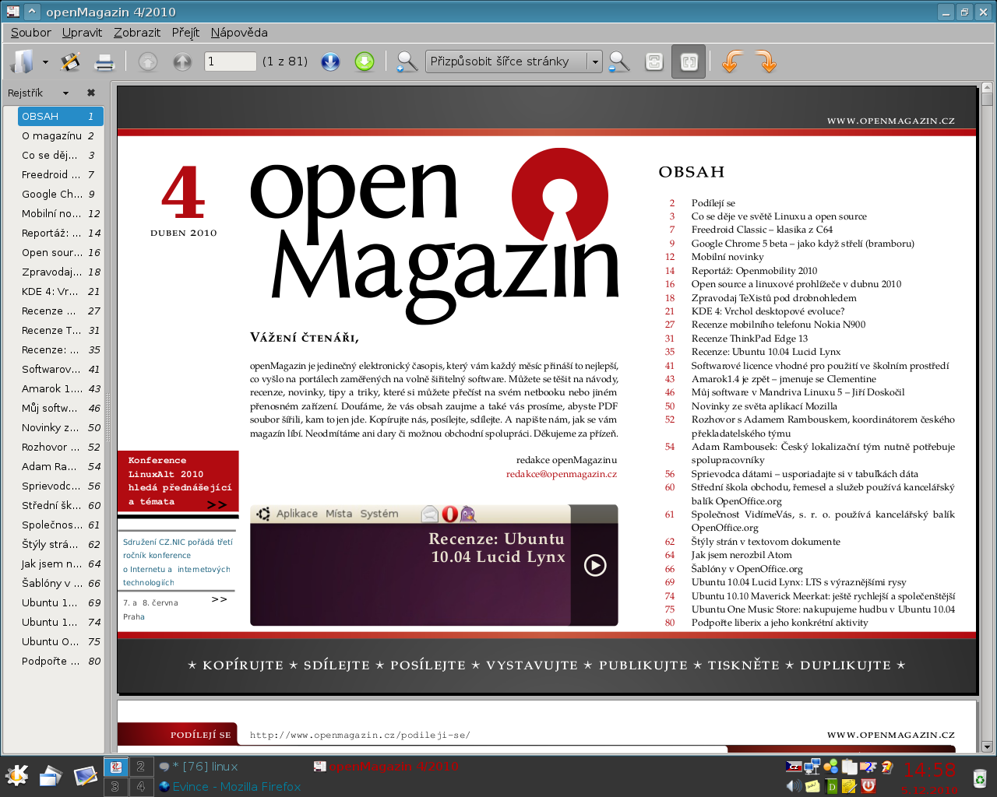Open the KDE application launcher
This screenshot has height=797, width=997.
(16, 775)
